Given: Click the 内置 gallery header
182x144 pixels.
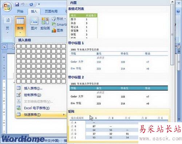Looking at the screenshot, I should pyautogui.click(x=73, y=3).
